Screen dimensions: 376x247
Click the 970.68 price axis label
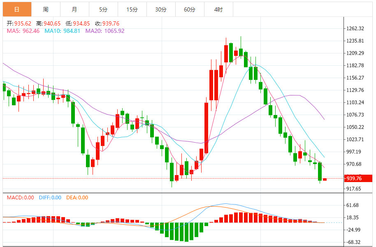click(354, 164)
